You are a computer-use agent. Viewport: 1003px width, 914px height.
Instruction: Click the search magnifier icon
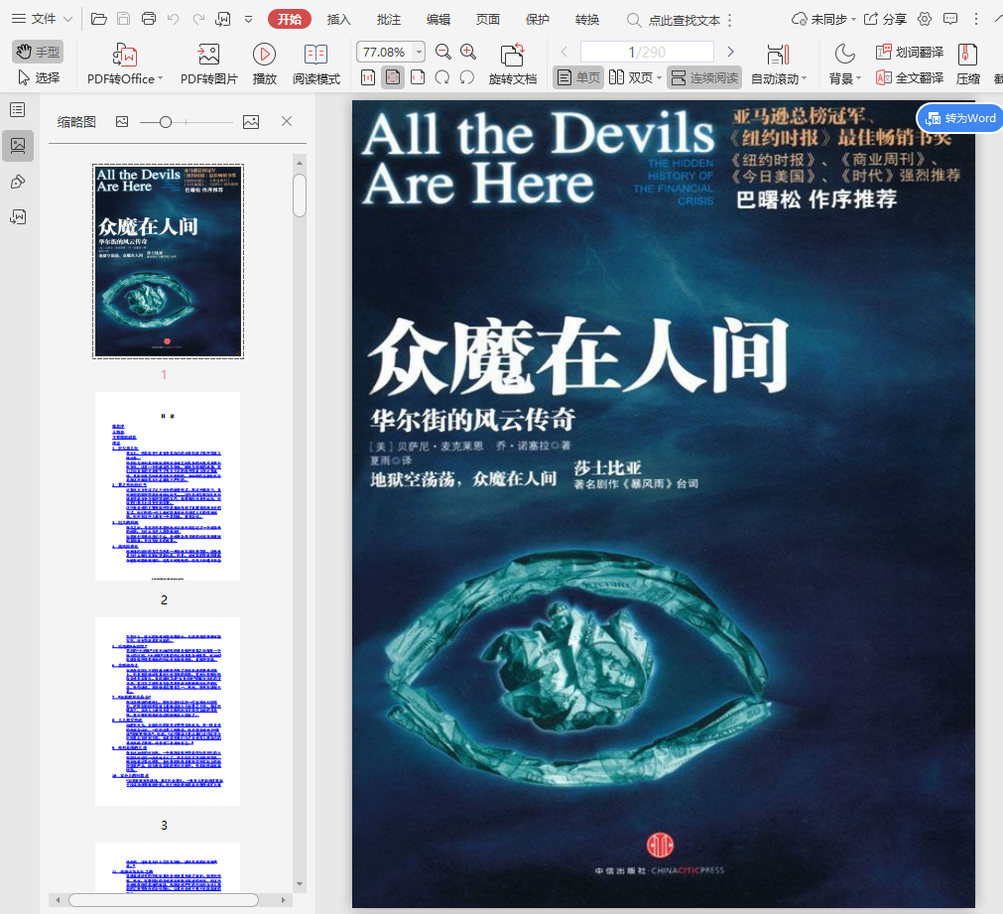633,20
